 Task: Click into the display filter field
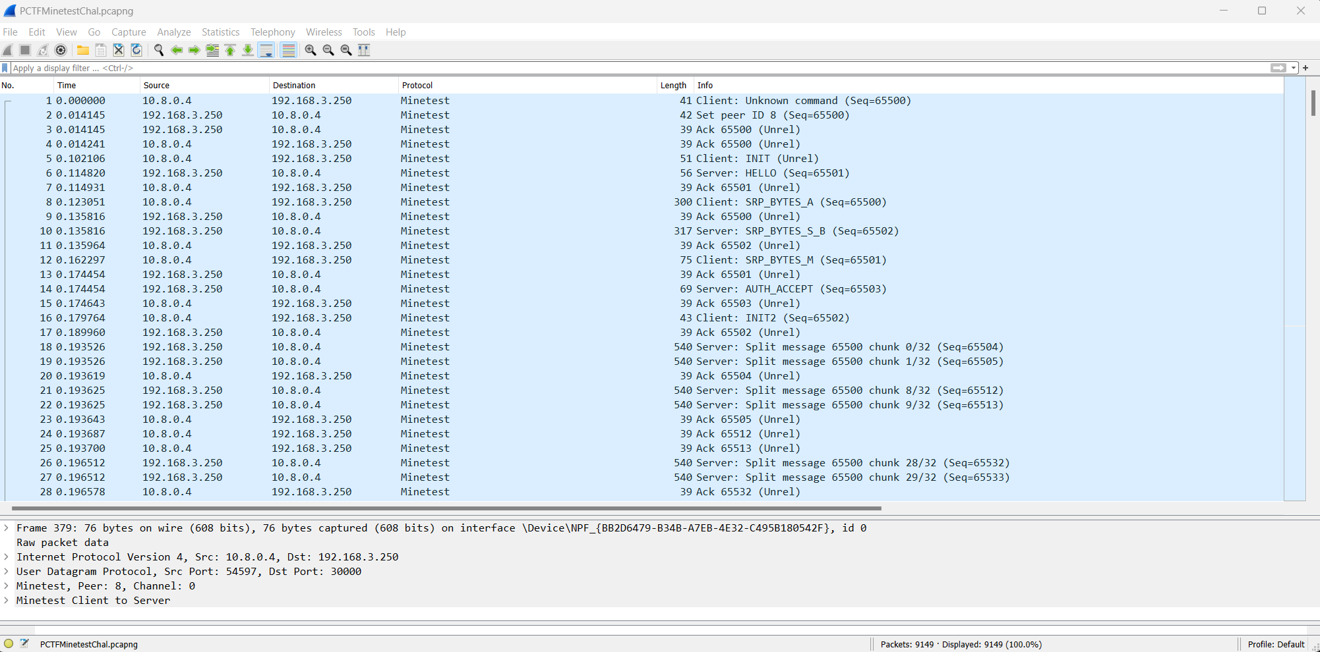click(x=640, y=68)
